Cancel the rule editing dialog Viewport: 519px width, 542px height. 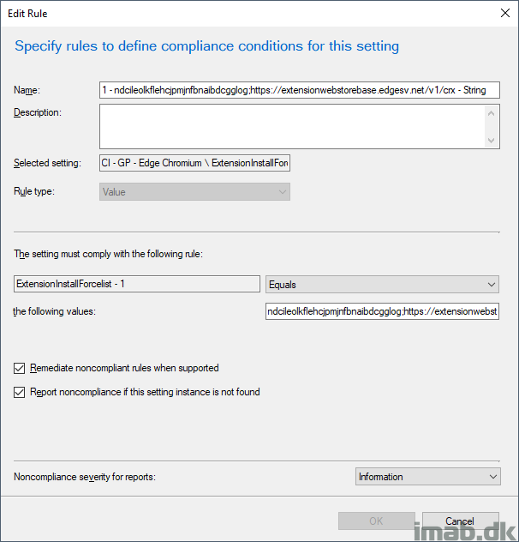coord(460,521)
